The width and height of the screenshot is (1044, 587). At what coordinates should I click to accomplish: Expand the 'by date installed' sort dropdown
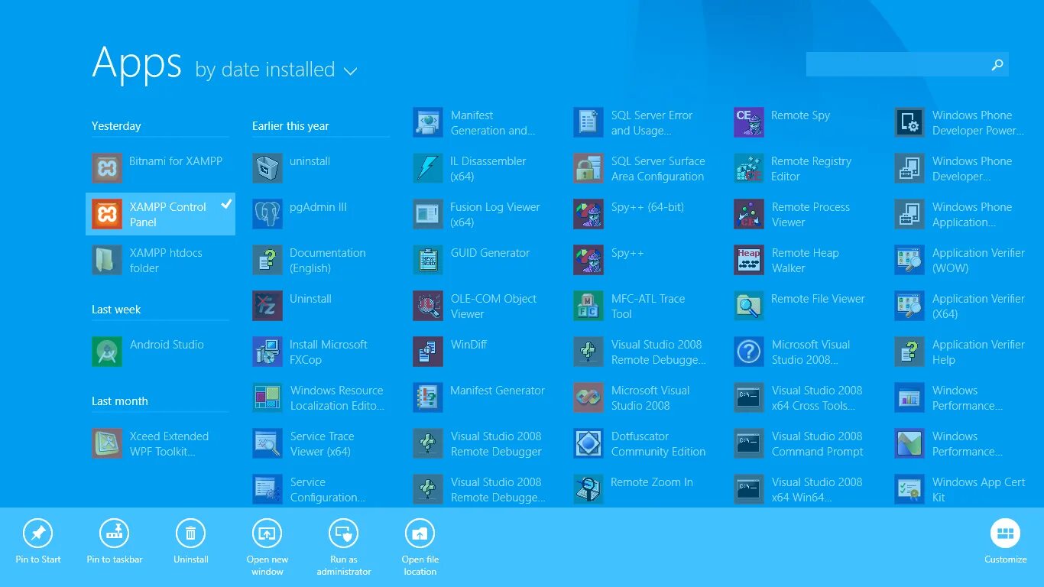351,71
